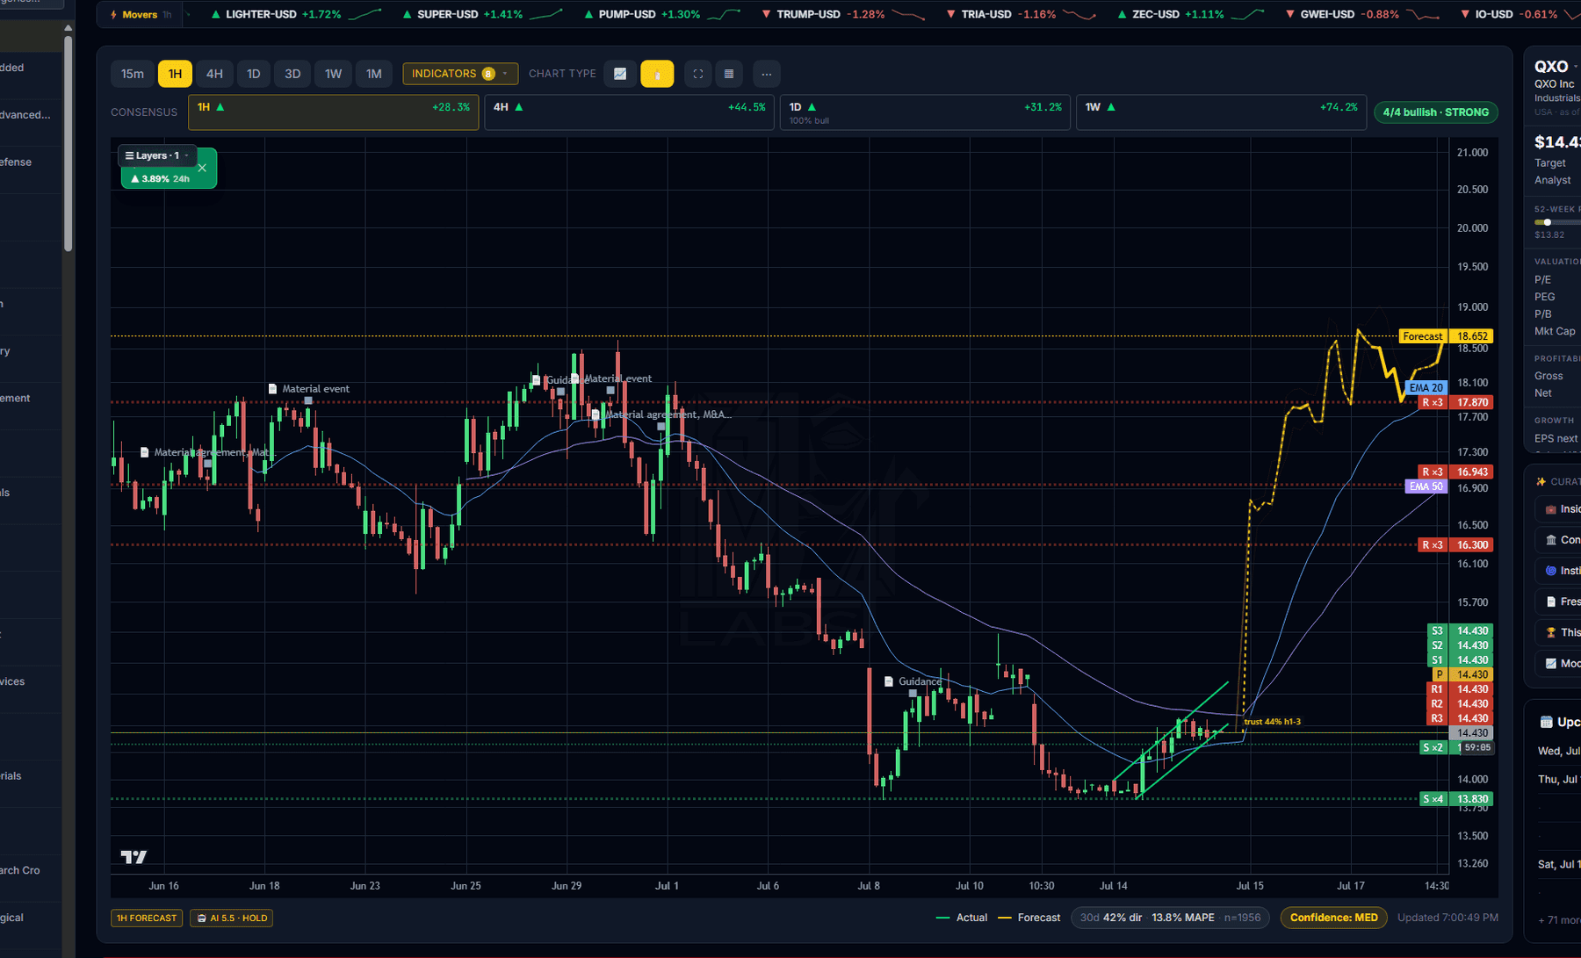This screenshot has height=958, width=1581.
Task: Switch to the 1H timeframe
Action: pos(175,74)
